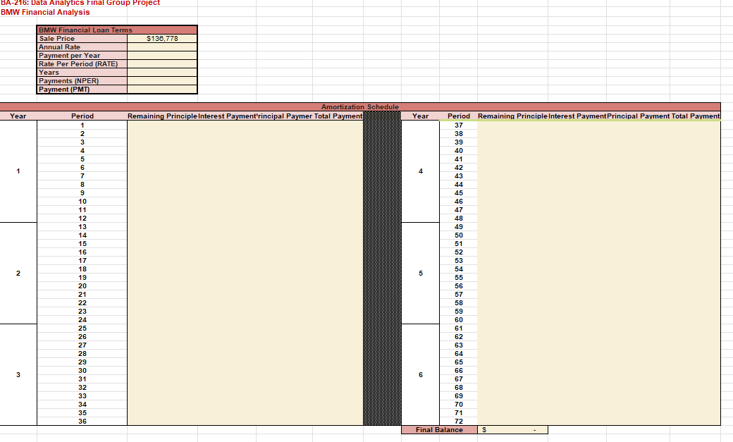The image size is (733, 442).
Task: Click the Payments (NPER) entry cell
Action: click(162, 81)
